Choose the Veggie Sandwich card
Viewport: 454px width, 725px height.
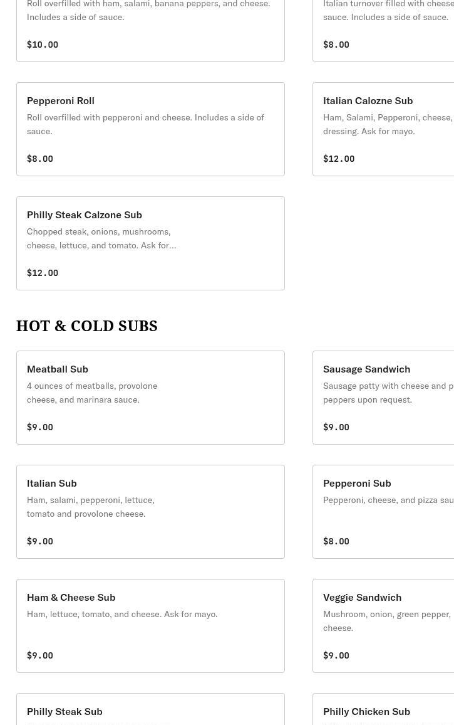(383, 626)
